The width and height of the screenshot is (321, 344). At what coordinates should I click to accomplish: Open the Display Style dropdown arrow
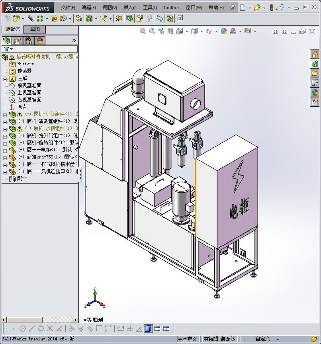(x=202, y=31)
